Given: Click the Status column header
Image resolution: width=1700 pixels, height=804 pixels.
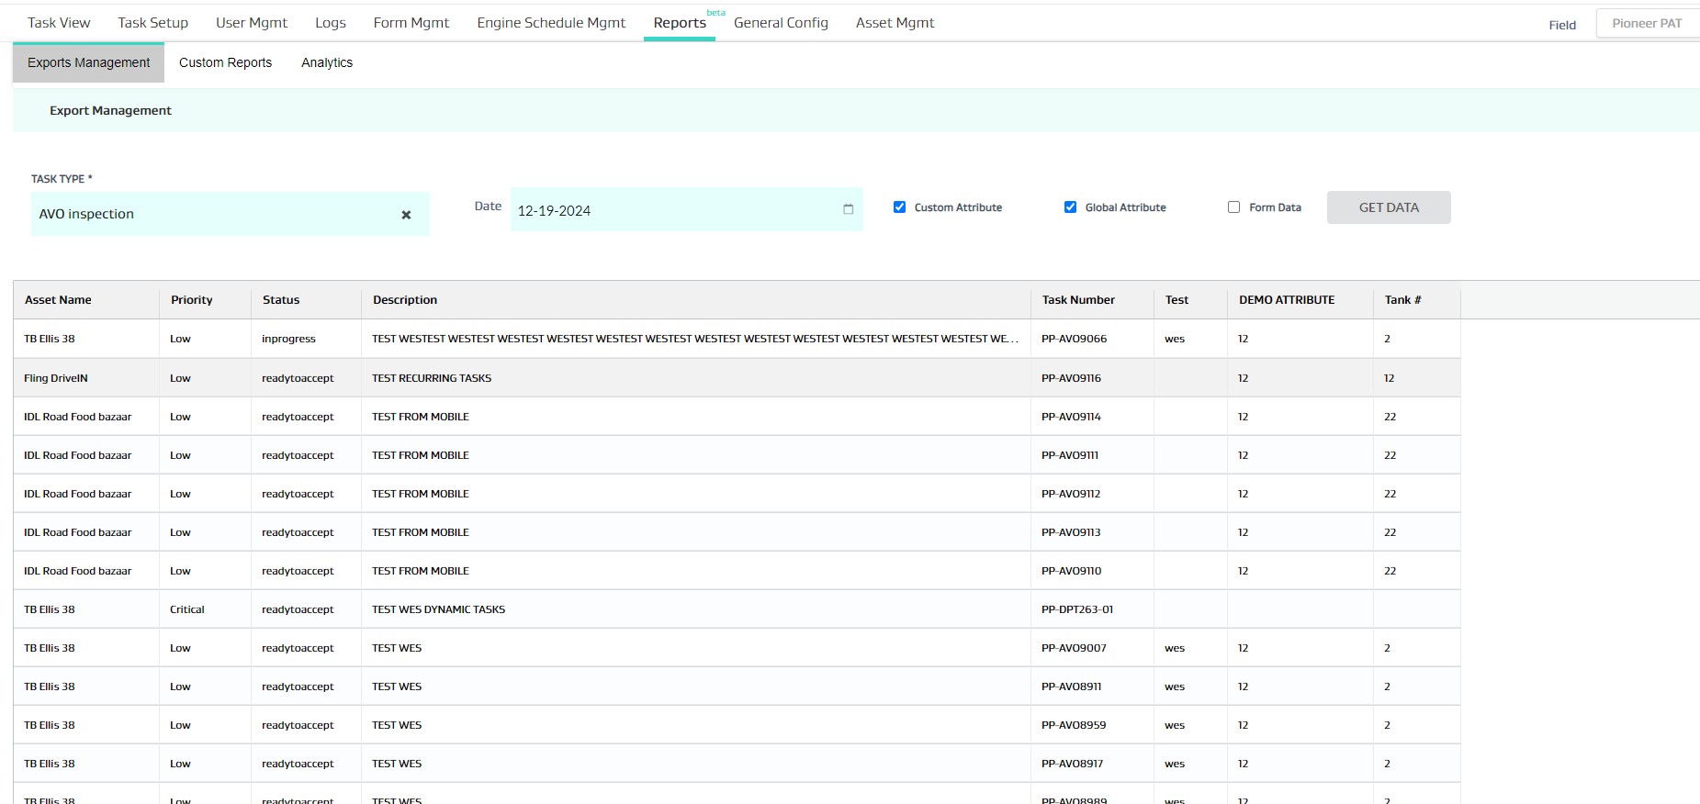Looking at the screenshot, I should tap(281, 300).
